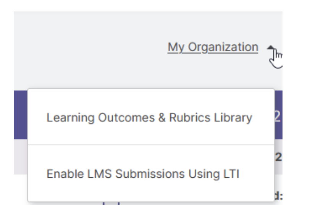Click the bold 2 in the gray row

click(278, 157)
